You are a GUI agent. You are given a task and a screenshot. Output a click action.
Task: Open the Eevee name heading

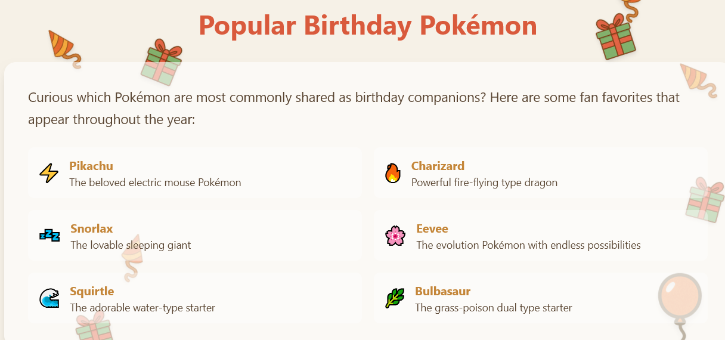(x=432, y=228)
